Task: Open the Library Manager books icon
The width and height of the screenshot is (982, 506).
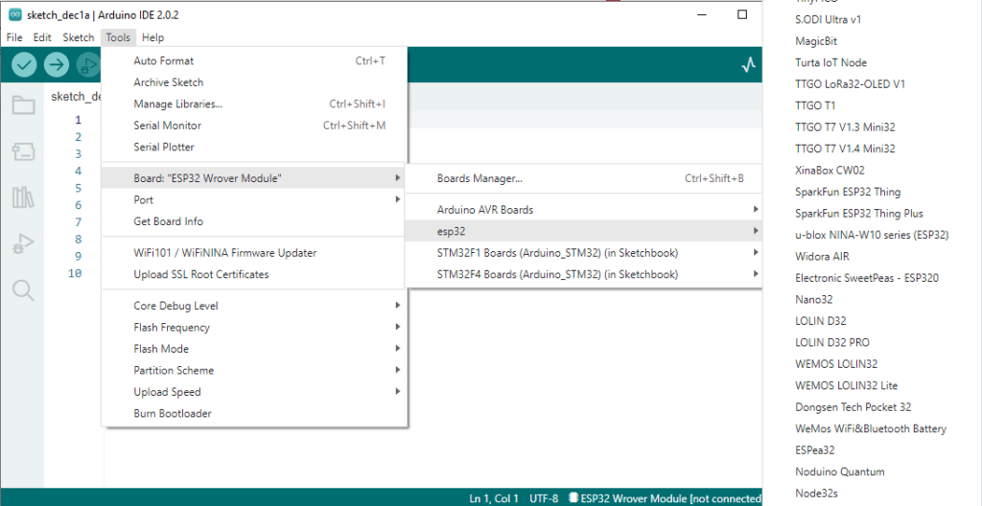Action: click(23, 197)
